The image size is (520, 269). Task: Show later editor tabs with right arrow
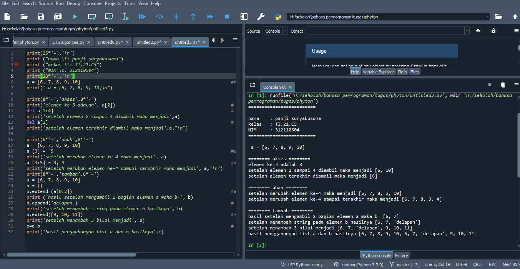(x=222, y=40)
